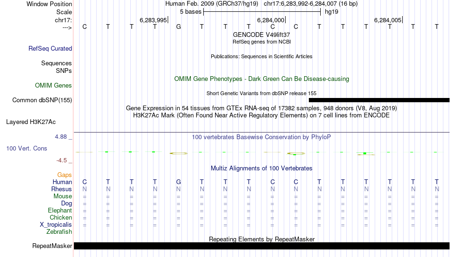Viewport: 450px width, 257px height.
Task: Click the G base in the reference sequence row
Action: (179, 27)
